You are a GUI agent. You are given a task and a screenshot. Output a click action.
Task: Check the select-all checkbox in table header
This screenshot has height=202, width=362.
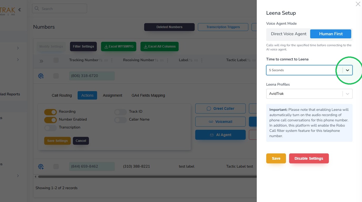click(x=56, y=60)
